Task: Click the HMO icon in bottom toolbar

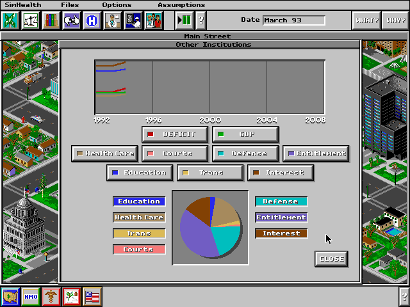Action: (31, 296)
